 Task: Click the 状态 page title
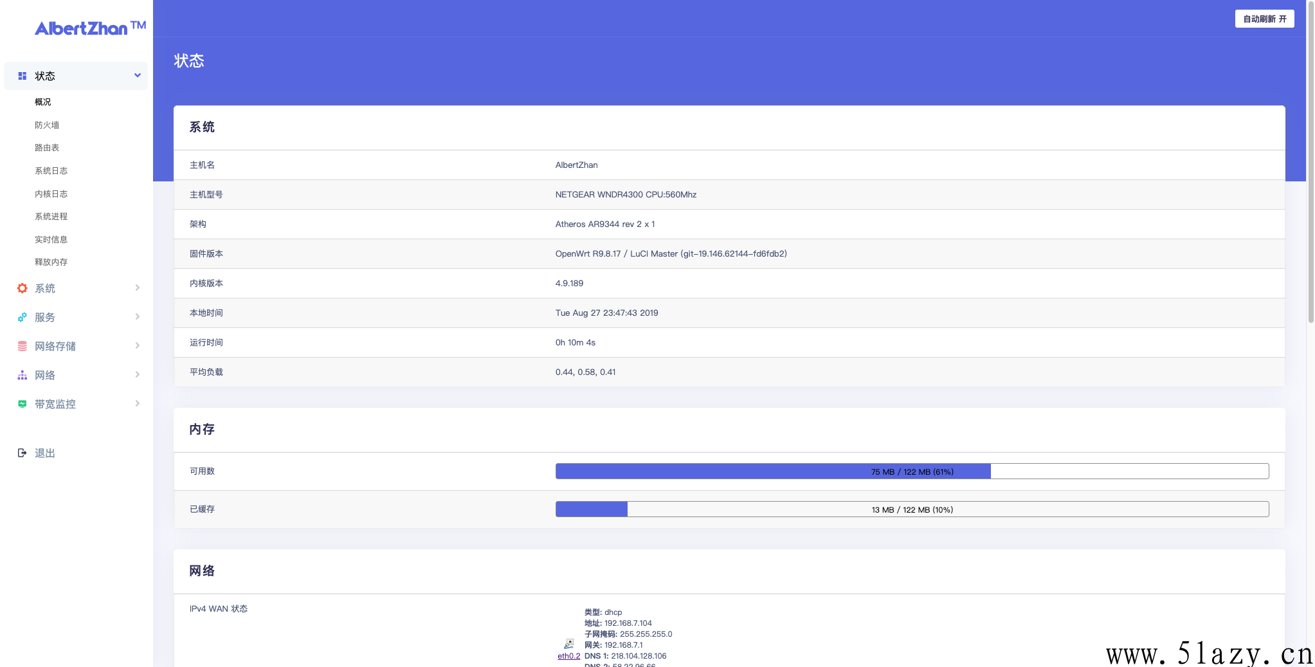click(189, 60)
